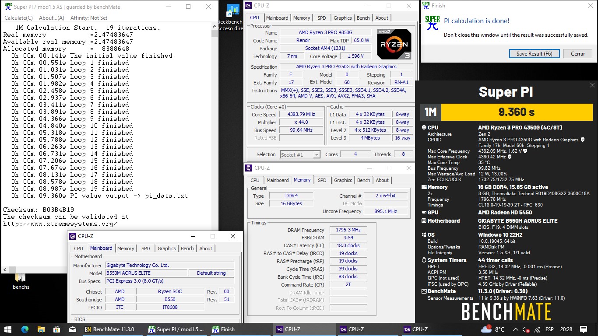The image size is (598, 336).
Task: Click the CPU section icon in BenchMate panel
Action: (x=424, y=128)
